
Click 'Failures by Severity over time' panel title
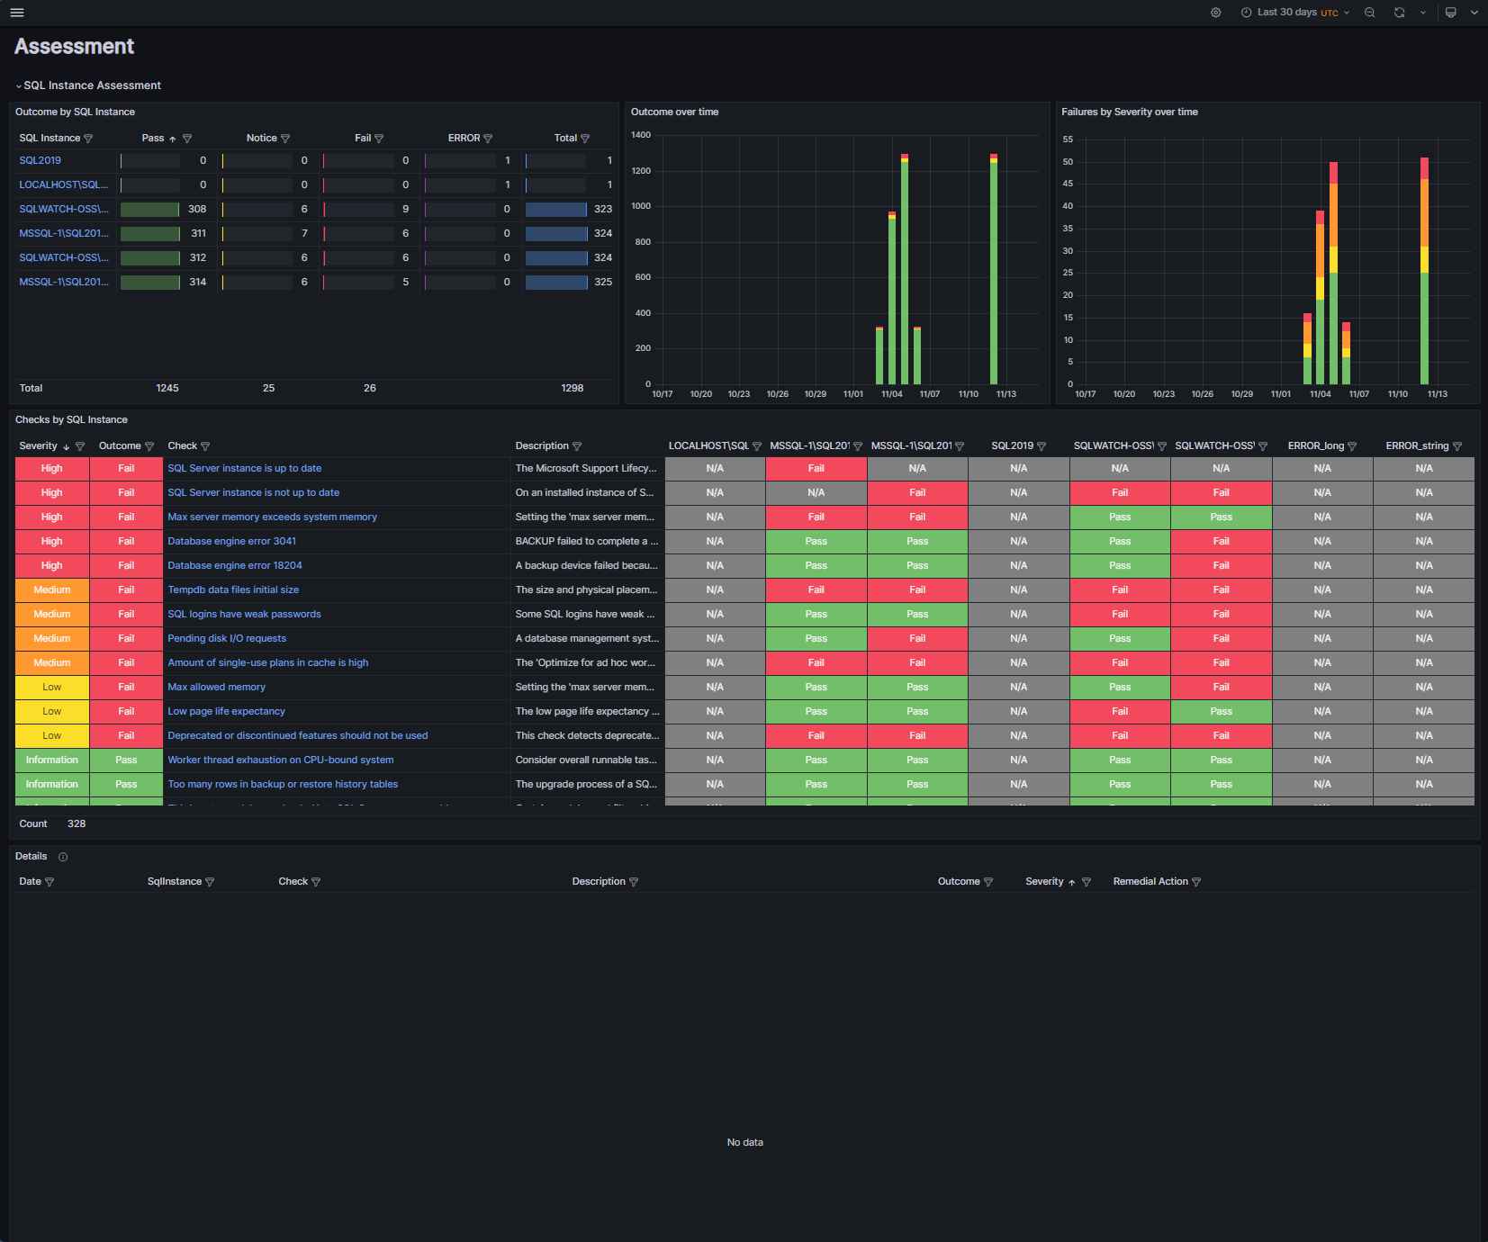(x=1129, y=112)
